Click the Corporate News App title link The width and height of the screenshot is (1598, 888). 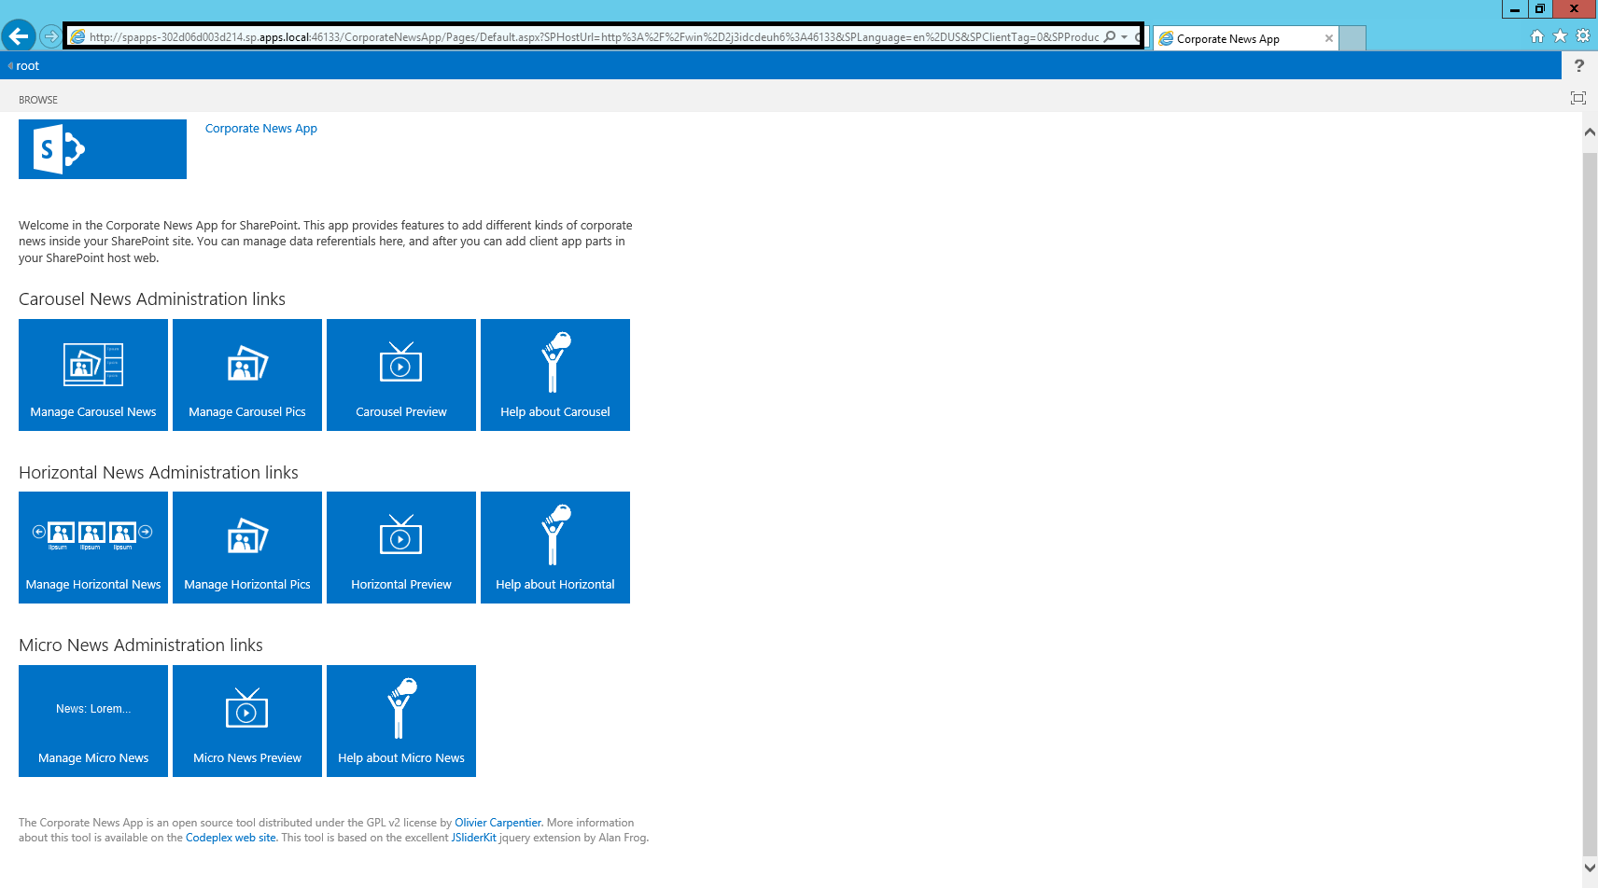pyautogui.click(x=261, y=129)
